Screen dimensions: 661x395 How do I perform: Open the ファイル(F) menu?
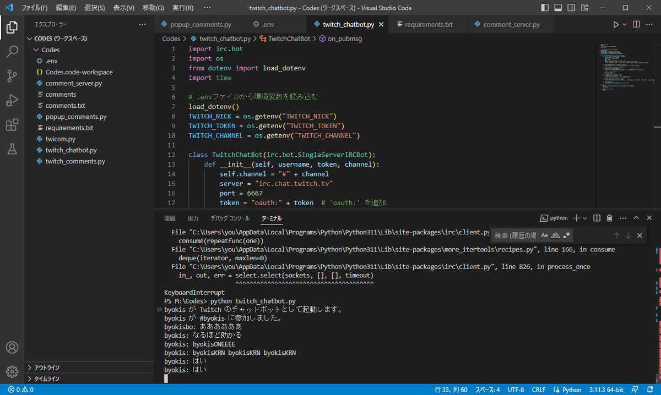pos(34,8)
